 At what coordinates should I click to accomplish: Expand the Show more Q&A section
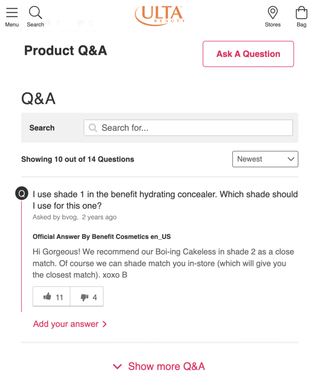click(x=159, y=366)
